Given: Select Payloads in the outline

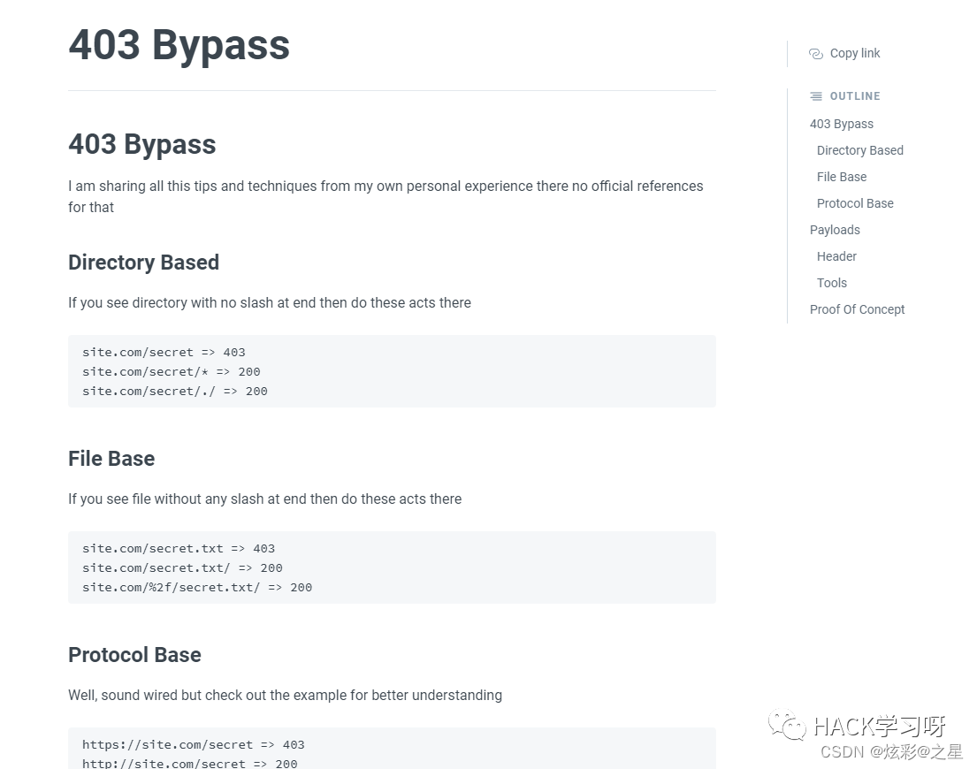Looking at the screenshot, I should point(835,230).
